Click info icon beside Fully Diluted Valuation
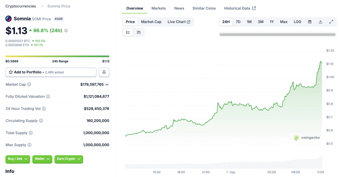The image size is (339, 177). coord(48,97)
